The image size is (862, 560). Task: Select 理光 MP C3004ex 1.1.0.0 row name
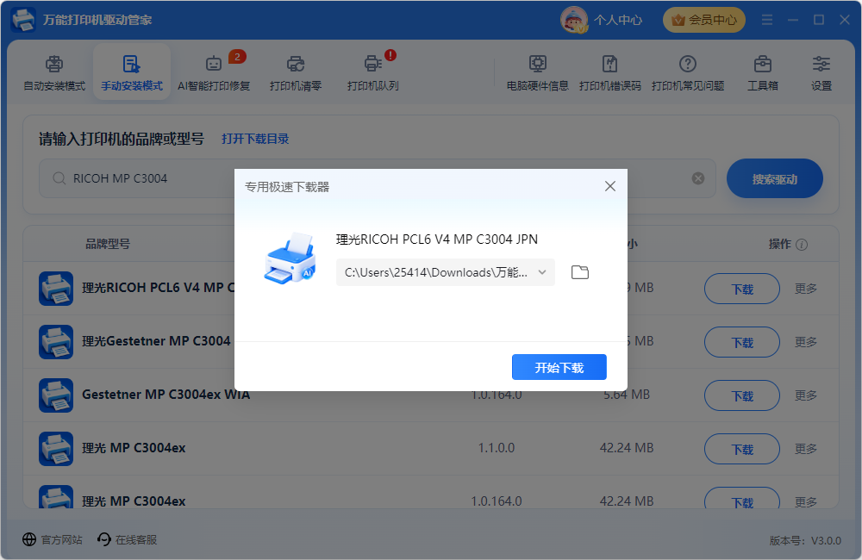pyautogui.click(x=134, y=448)
